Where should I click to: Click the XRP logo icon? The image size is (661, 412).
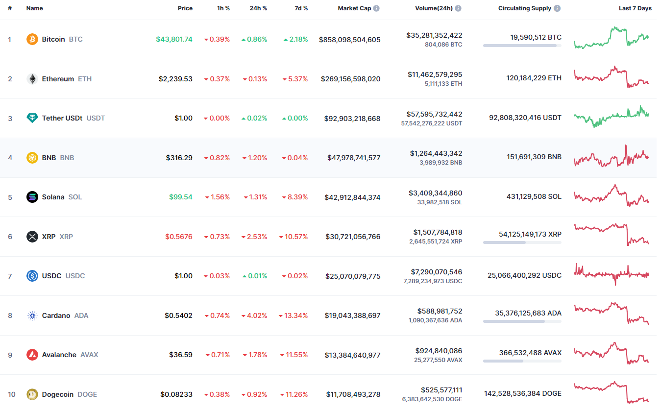(32, 237)
